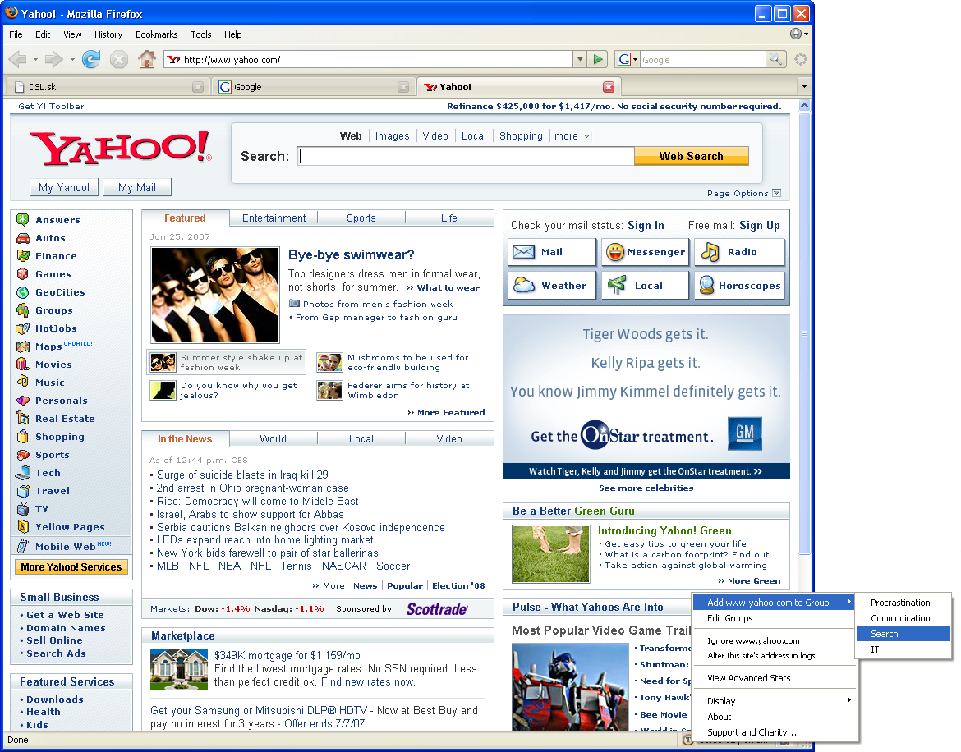Click in the Yahoo search field
This screenshot has height=752, width=961.
click(x=466, y=156)
